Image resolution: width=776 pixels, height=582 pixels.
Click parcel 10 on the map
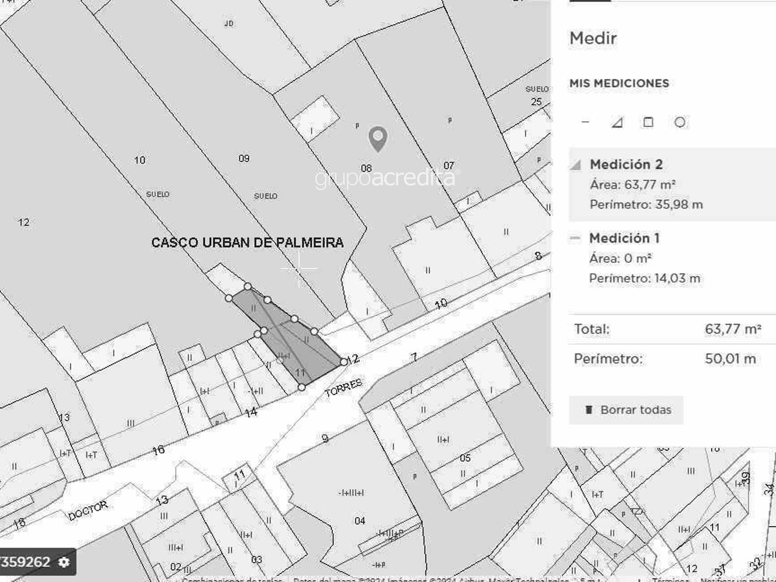pos(140,161)
